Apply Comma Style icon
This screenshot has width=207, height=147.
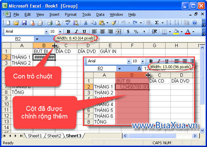click(144, 32)
